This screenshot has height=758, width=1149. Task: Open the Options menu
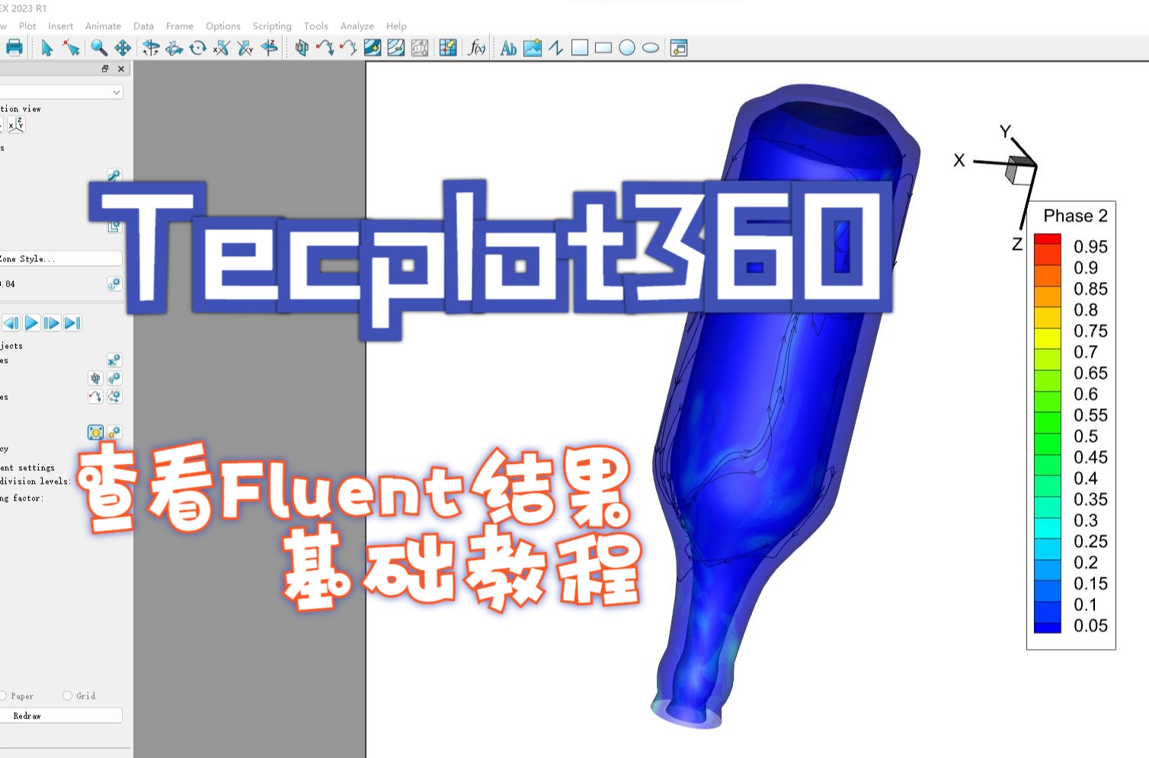click(x=223, y=26)
